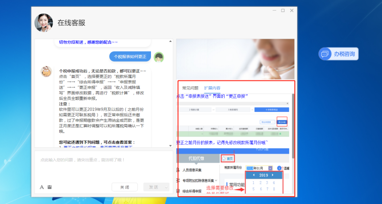The image size is (382, 204).
Task: Select the 3 附表填写 step
Action: click(x=233, y=110)
